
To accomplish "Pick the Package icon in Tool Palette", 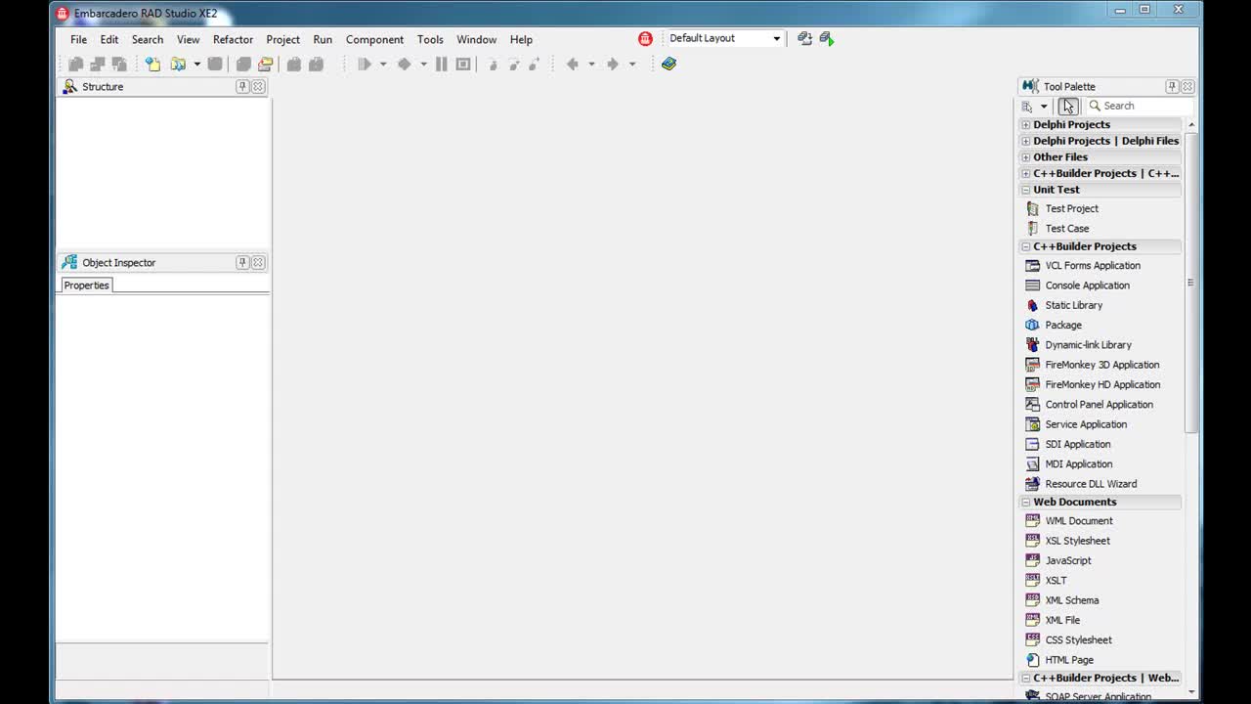I will click(1032, 325).
